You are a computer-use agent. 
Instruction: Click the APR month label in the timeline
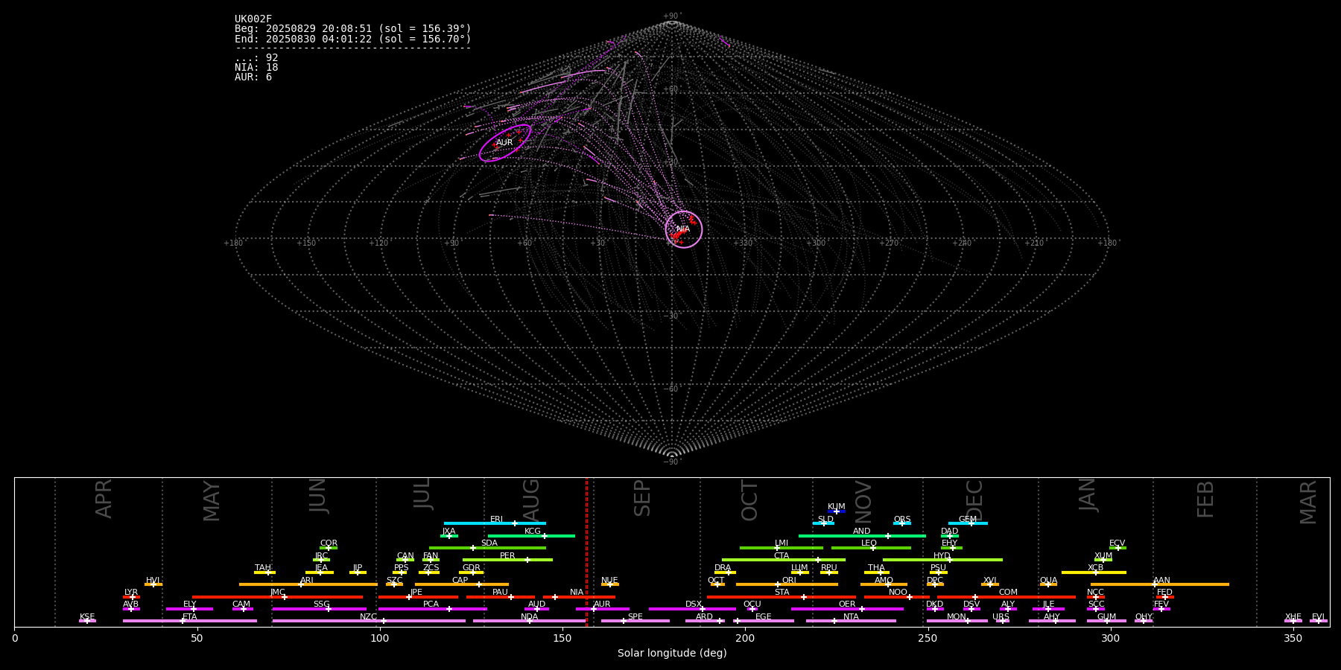[x=104, y=499]
